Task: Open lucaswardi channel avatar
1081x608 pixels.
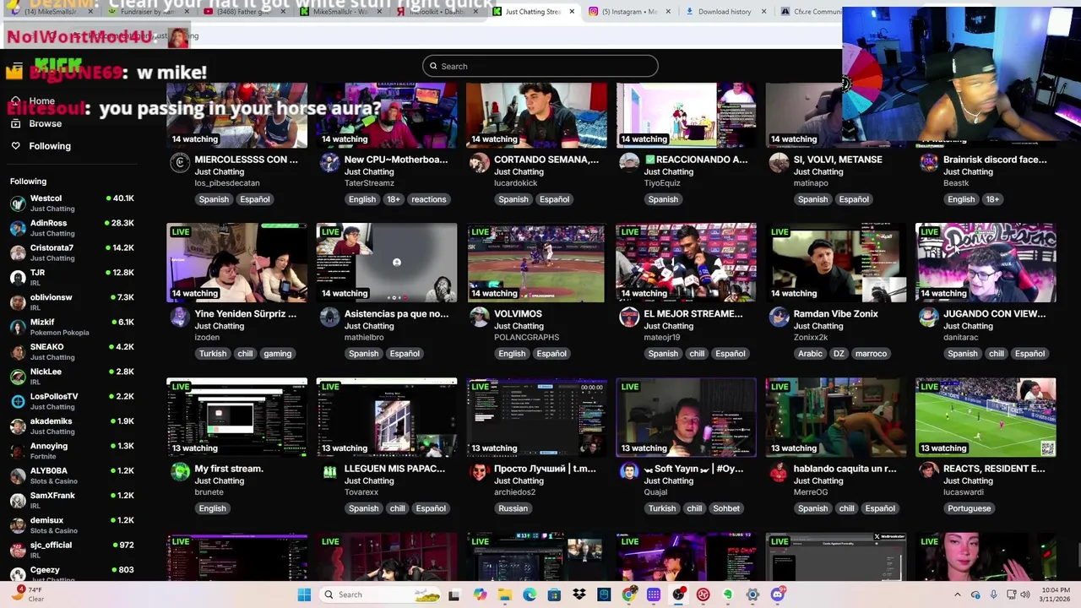Action: (x=929, y=472)
